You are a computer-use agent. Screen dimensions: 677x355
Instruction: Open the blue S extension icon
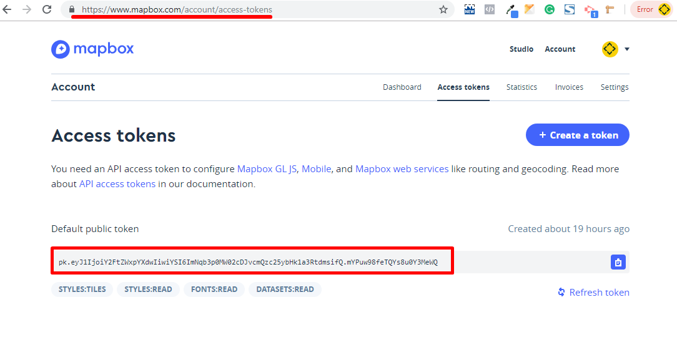pyautogui.click(x=570, y=9)
